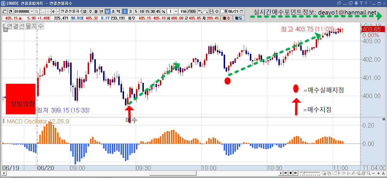Click the date input field showing 06/21

click(x=233, y=11)
